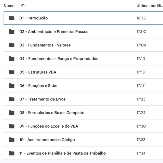Sort list by Nome column header
The image size is (163, 163).
coord(9,5)
